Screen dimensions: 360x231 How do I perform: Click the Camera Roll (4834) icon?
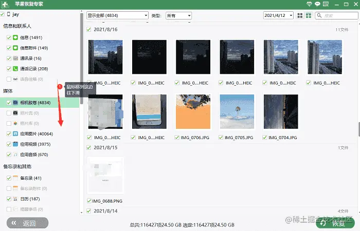coord(15,103)
